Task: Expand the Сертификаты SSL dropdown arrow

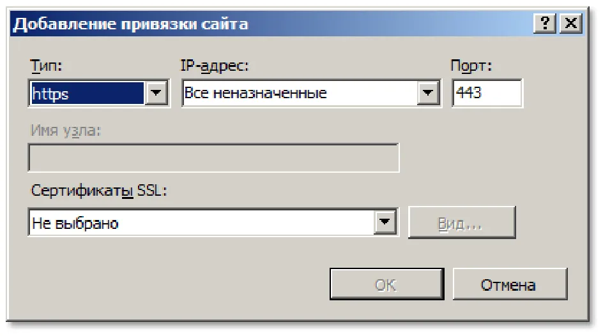Action: (385, 222)
